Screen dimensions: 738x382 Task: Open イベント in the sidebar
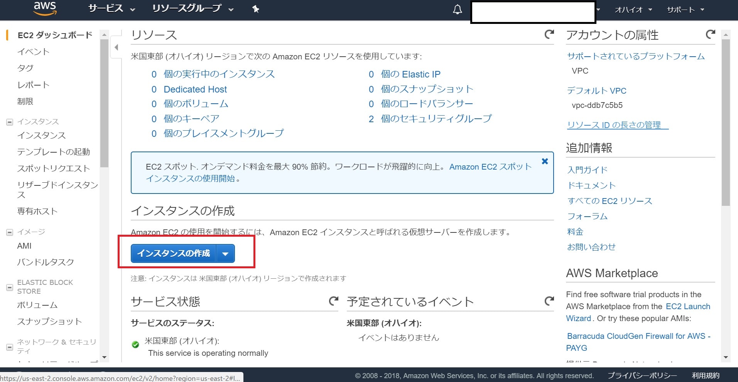click(34, 52)
